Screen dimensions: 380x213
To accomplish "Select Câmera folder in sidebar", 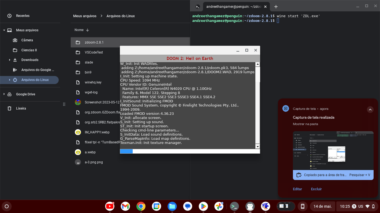I will point(27,40).
